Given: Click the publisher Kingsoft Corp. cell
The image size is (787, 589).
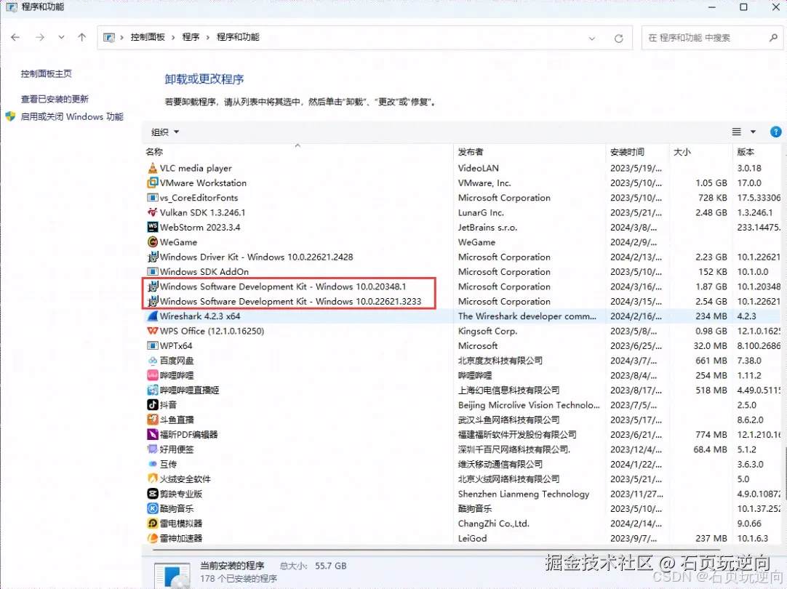Looking at the screenshot, I should 487,331.
